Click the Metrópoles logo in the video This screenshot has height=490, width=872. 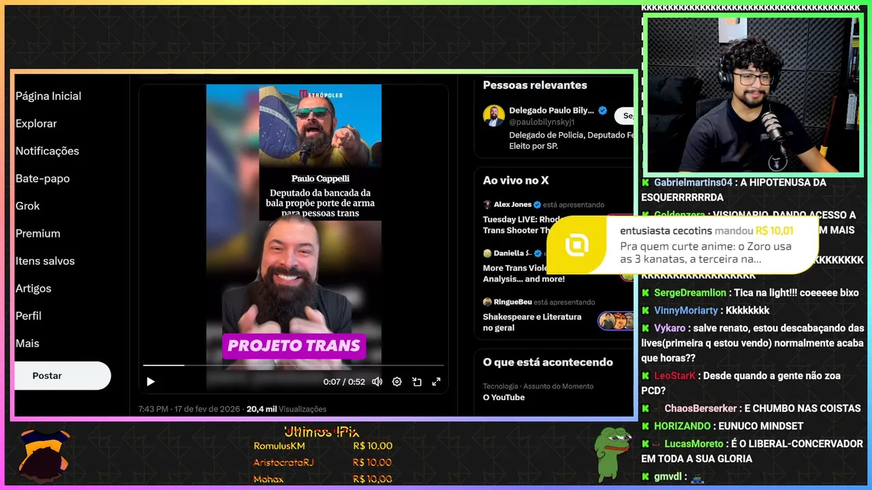321,94
